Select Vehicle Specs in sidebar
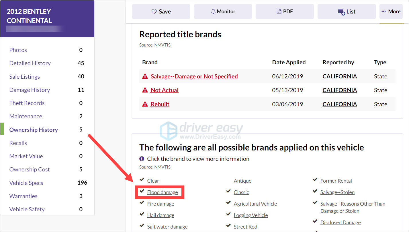409x232 pixels. pyautogui.click(x=26, y=183)
